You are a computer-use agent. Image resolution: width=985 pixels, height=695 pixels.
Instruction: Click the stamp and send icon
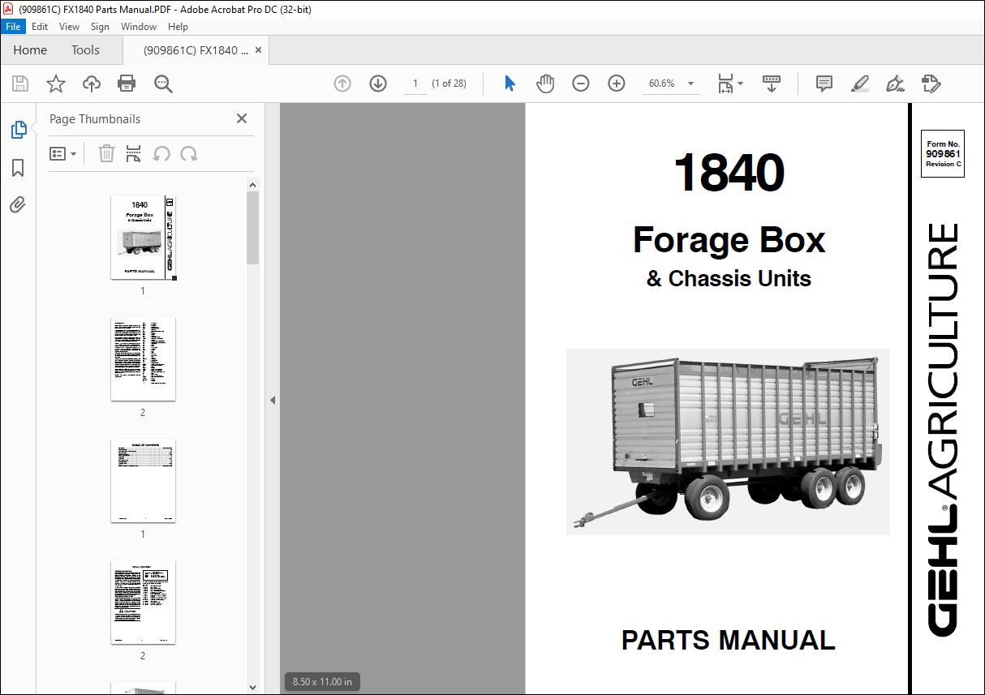[931, 84]
